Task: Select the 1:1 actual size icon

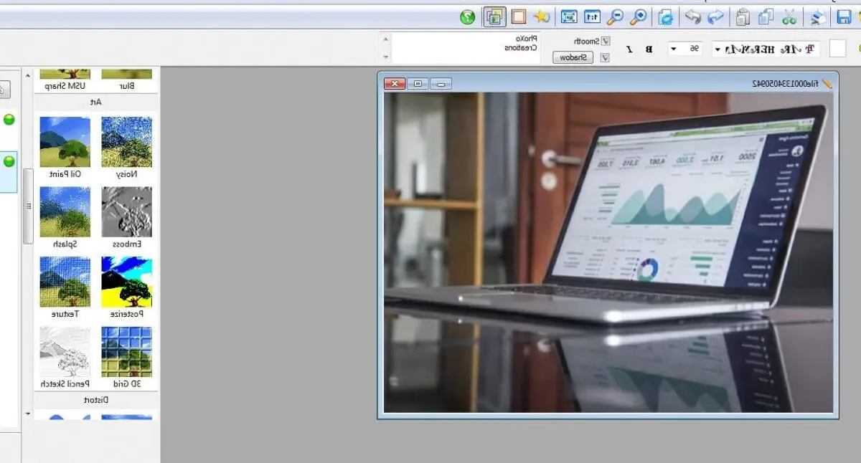Action: [x=592, y=17]
